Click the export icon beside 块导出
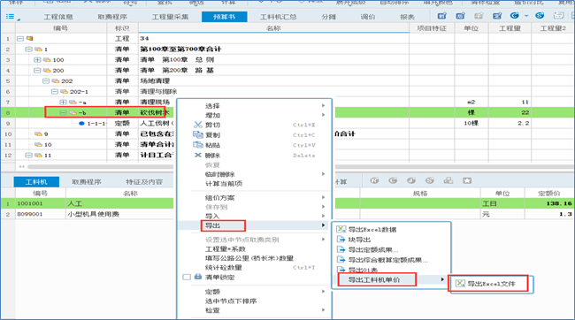575x320 pixels. [341, 240]
